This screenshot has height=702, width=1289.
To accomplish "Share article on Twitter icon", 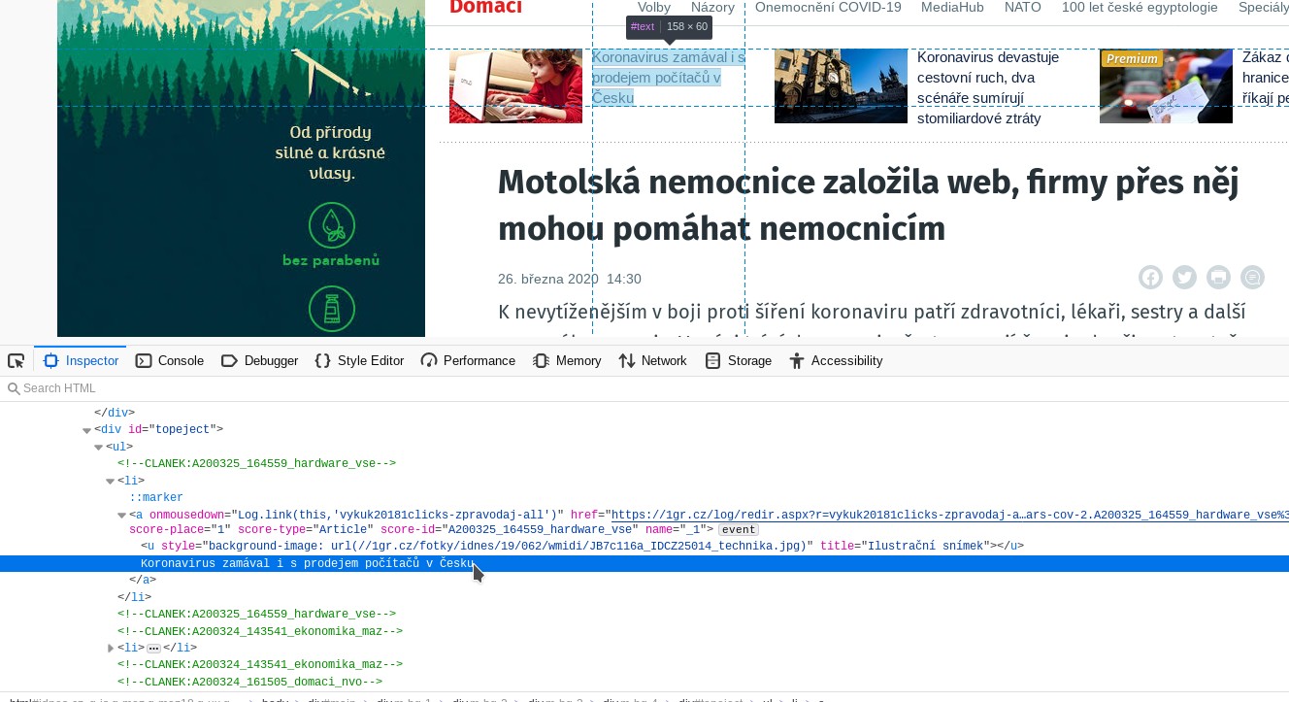I will pos(1184,278).
